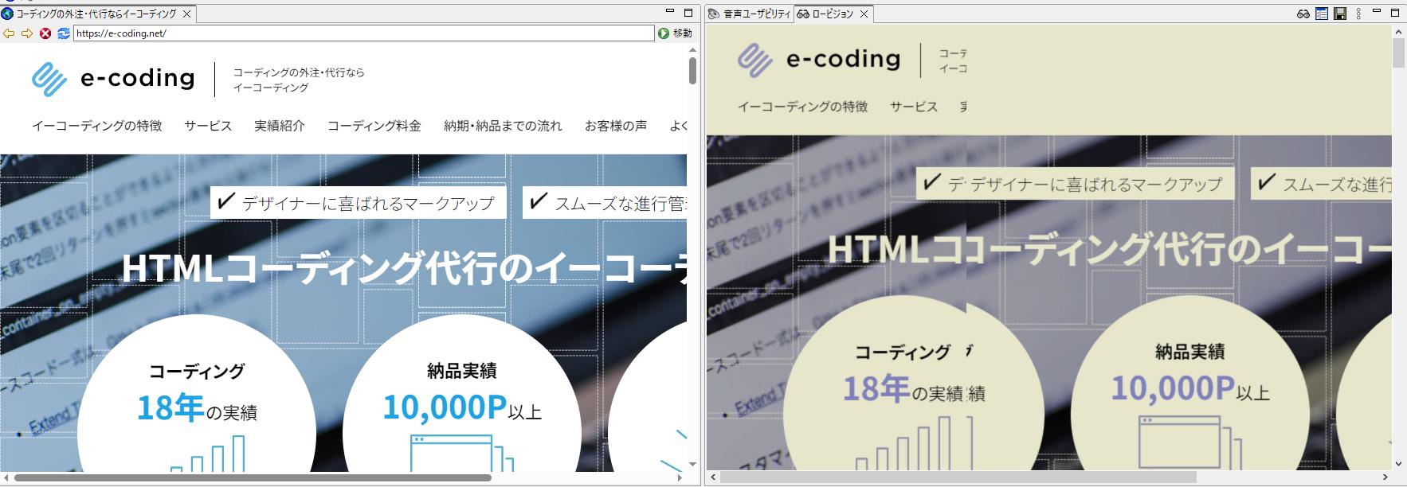
Task: Open サービス in browser nav
Action: click(x=208, y=126)
